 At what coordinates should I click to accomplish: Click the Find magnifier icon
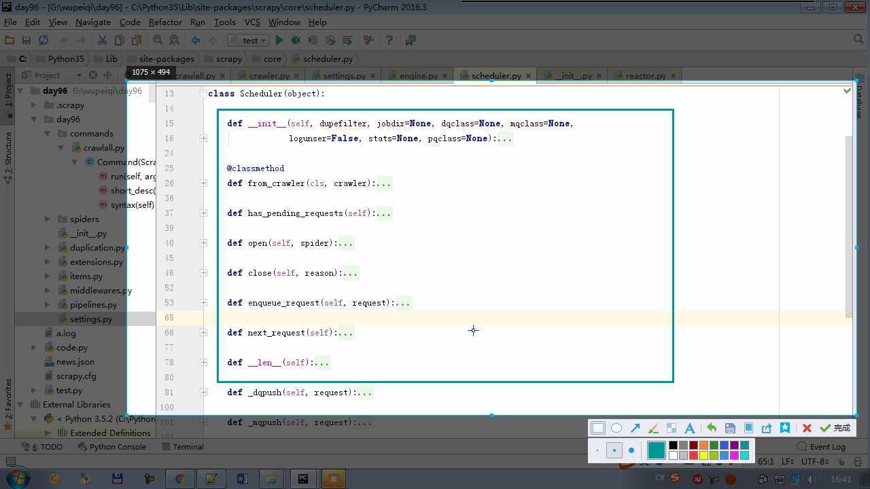[x=158, y=41]
